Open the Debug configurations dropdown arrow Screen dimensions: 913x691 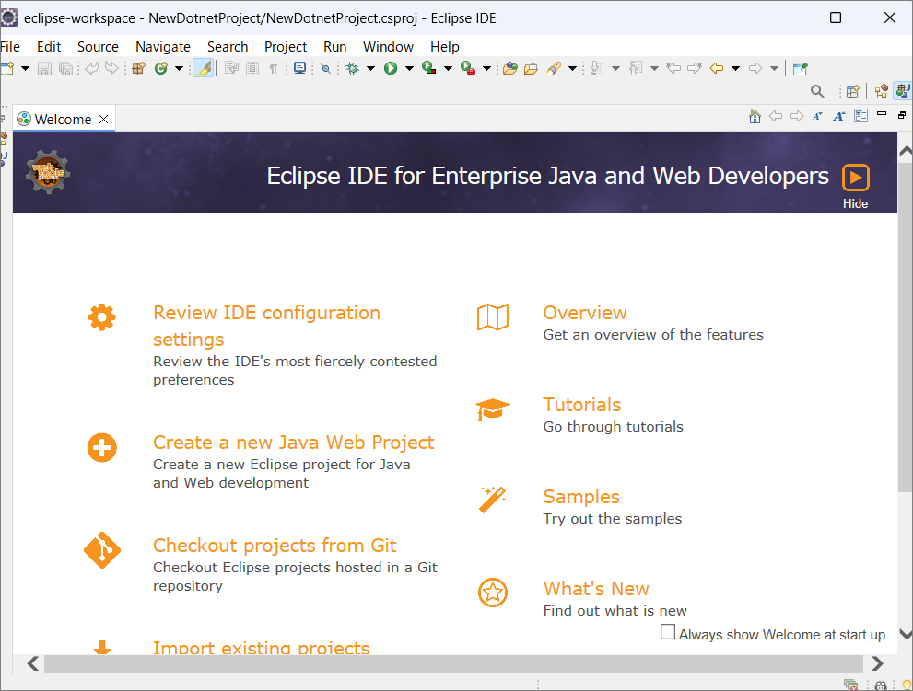[370, 69]
